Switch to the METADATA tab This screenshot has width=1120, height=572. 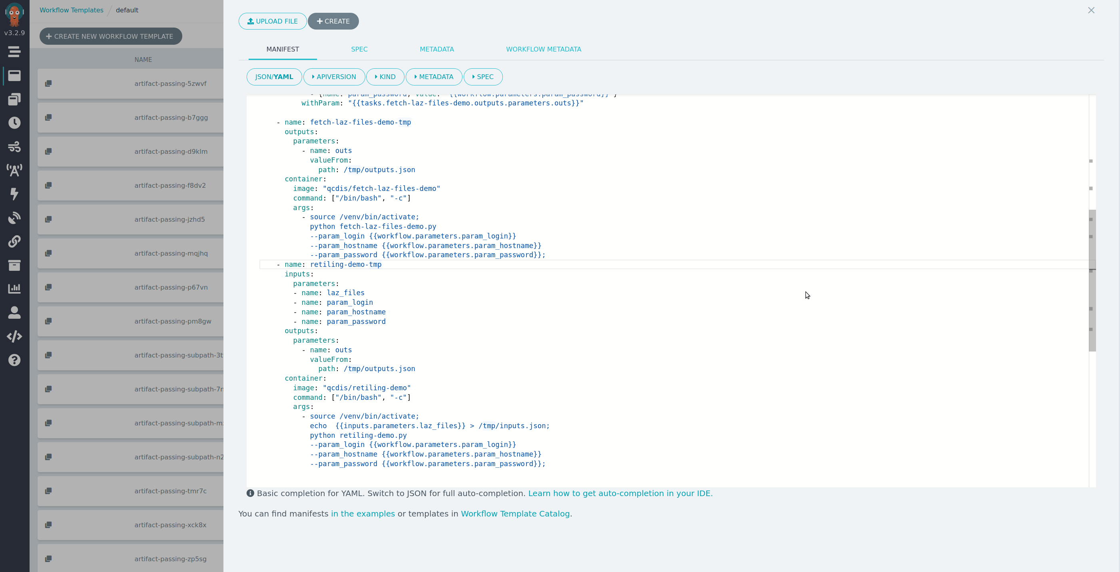tap(436, 49)
